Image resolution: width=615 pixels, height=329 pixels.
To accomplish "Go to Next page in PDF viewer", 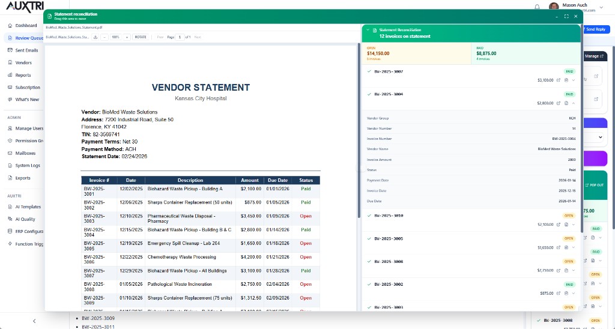I will tap(198, 37).
